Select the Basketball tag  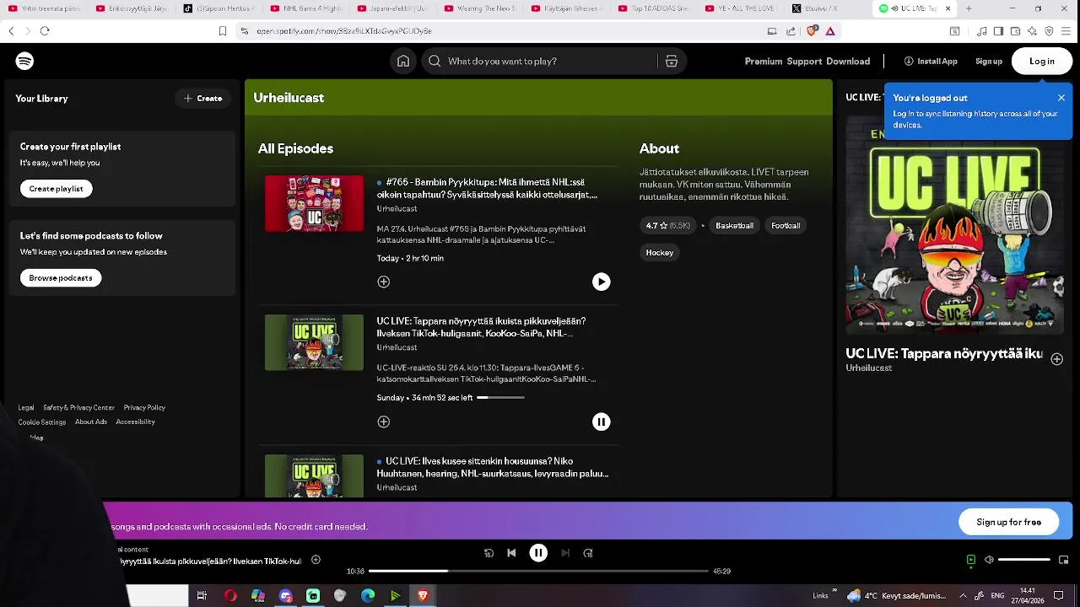[734, 225]
